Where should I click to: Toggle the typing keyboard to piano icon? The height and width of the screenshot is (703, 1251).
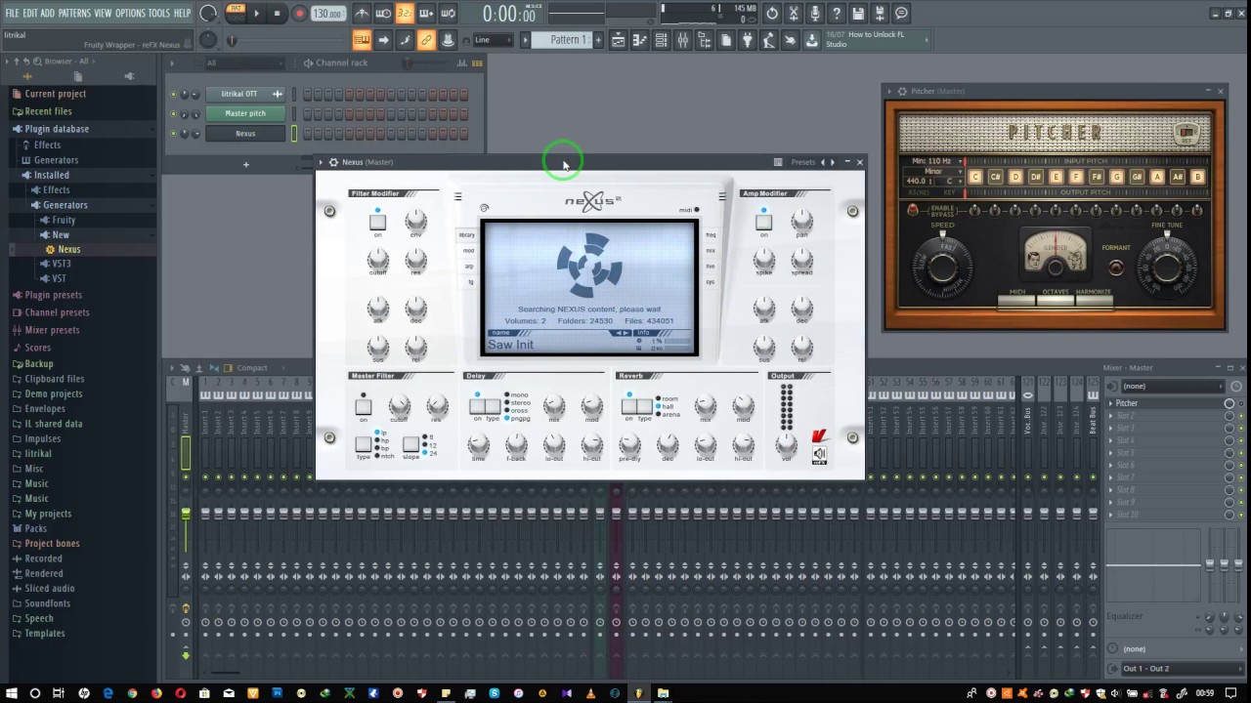[362, 40]
